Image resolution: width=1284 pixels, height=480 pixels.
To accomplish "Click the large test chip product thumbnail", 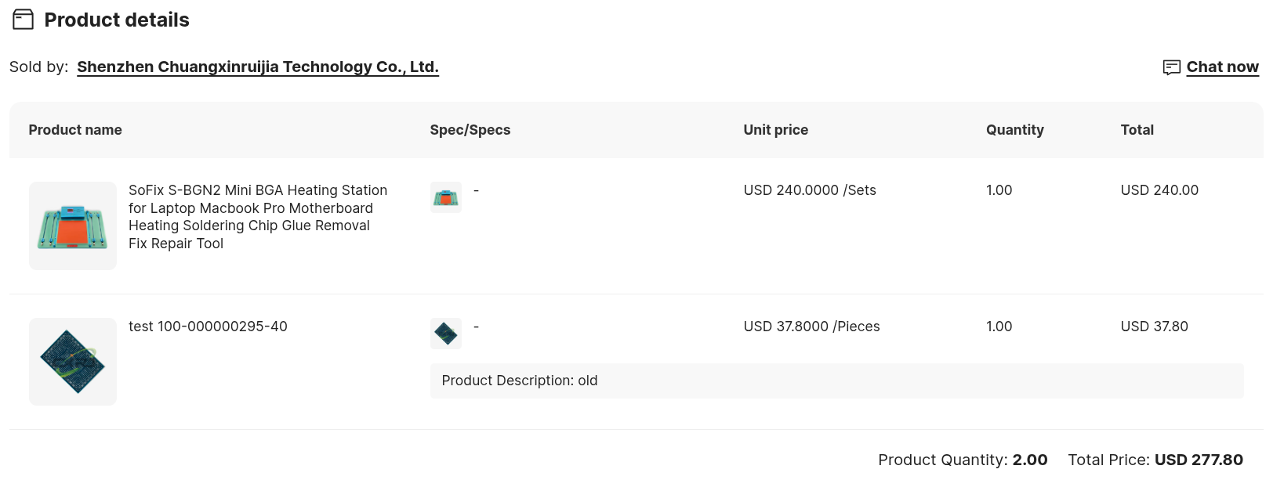I will (73, 362).
